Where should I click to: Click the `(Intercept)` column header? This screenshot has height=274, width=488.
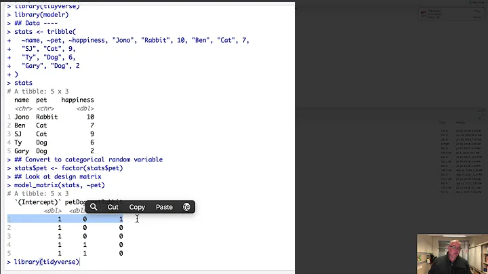[x=38, y=202]
